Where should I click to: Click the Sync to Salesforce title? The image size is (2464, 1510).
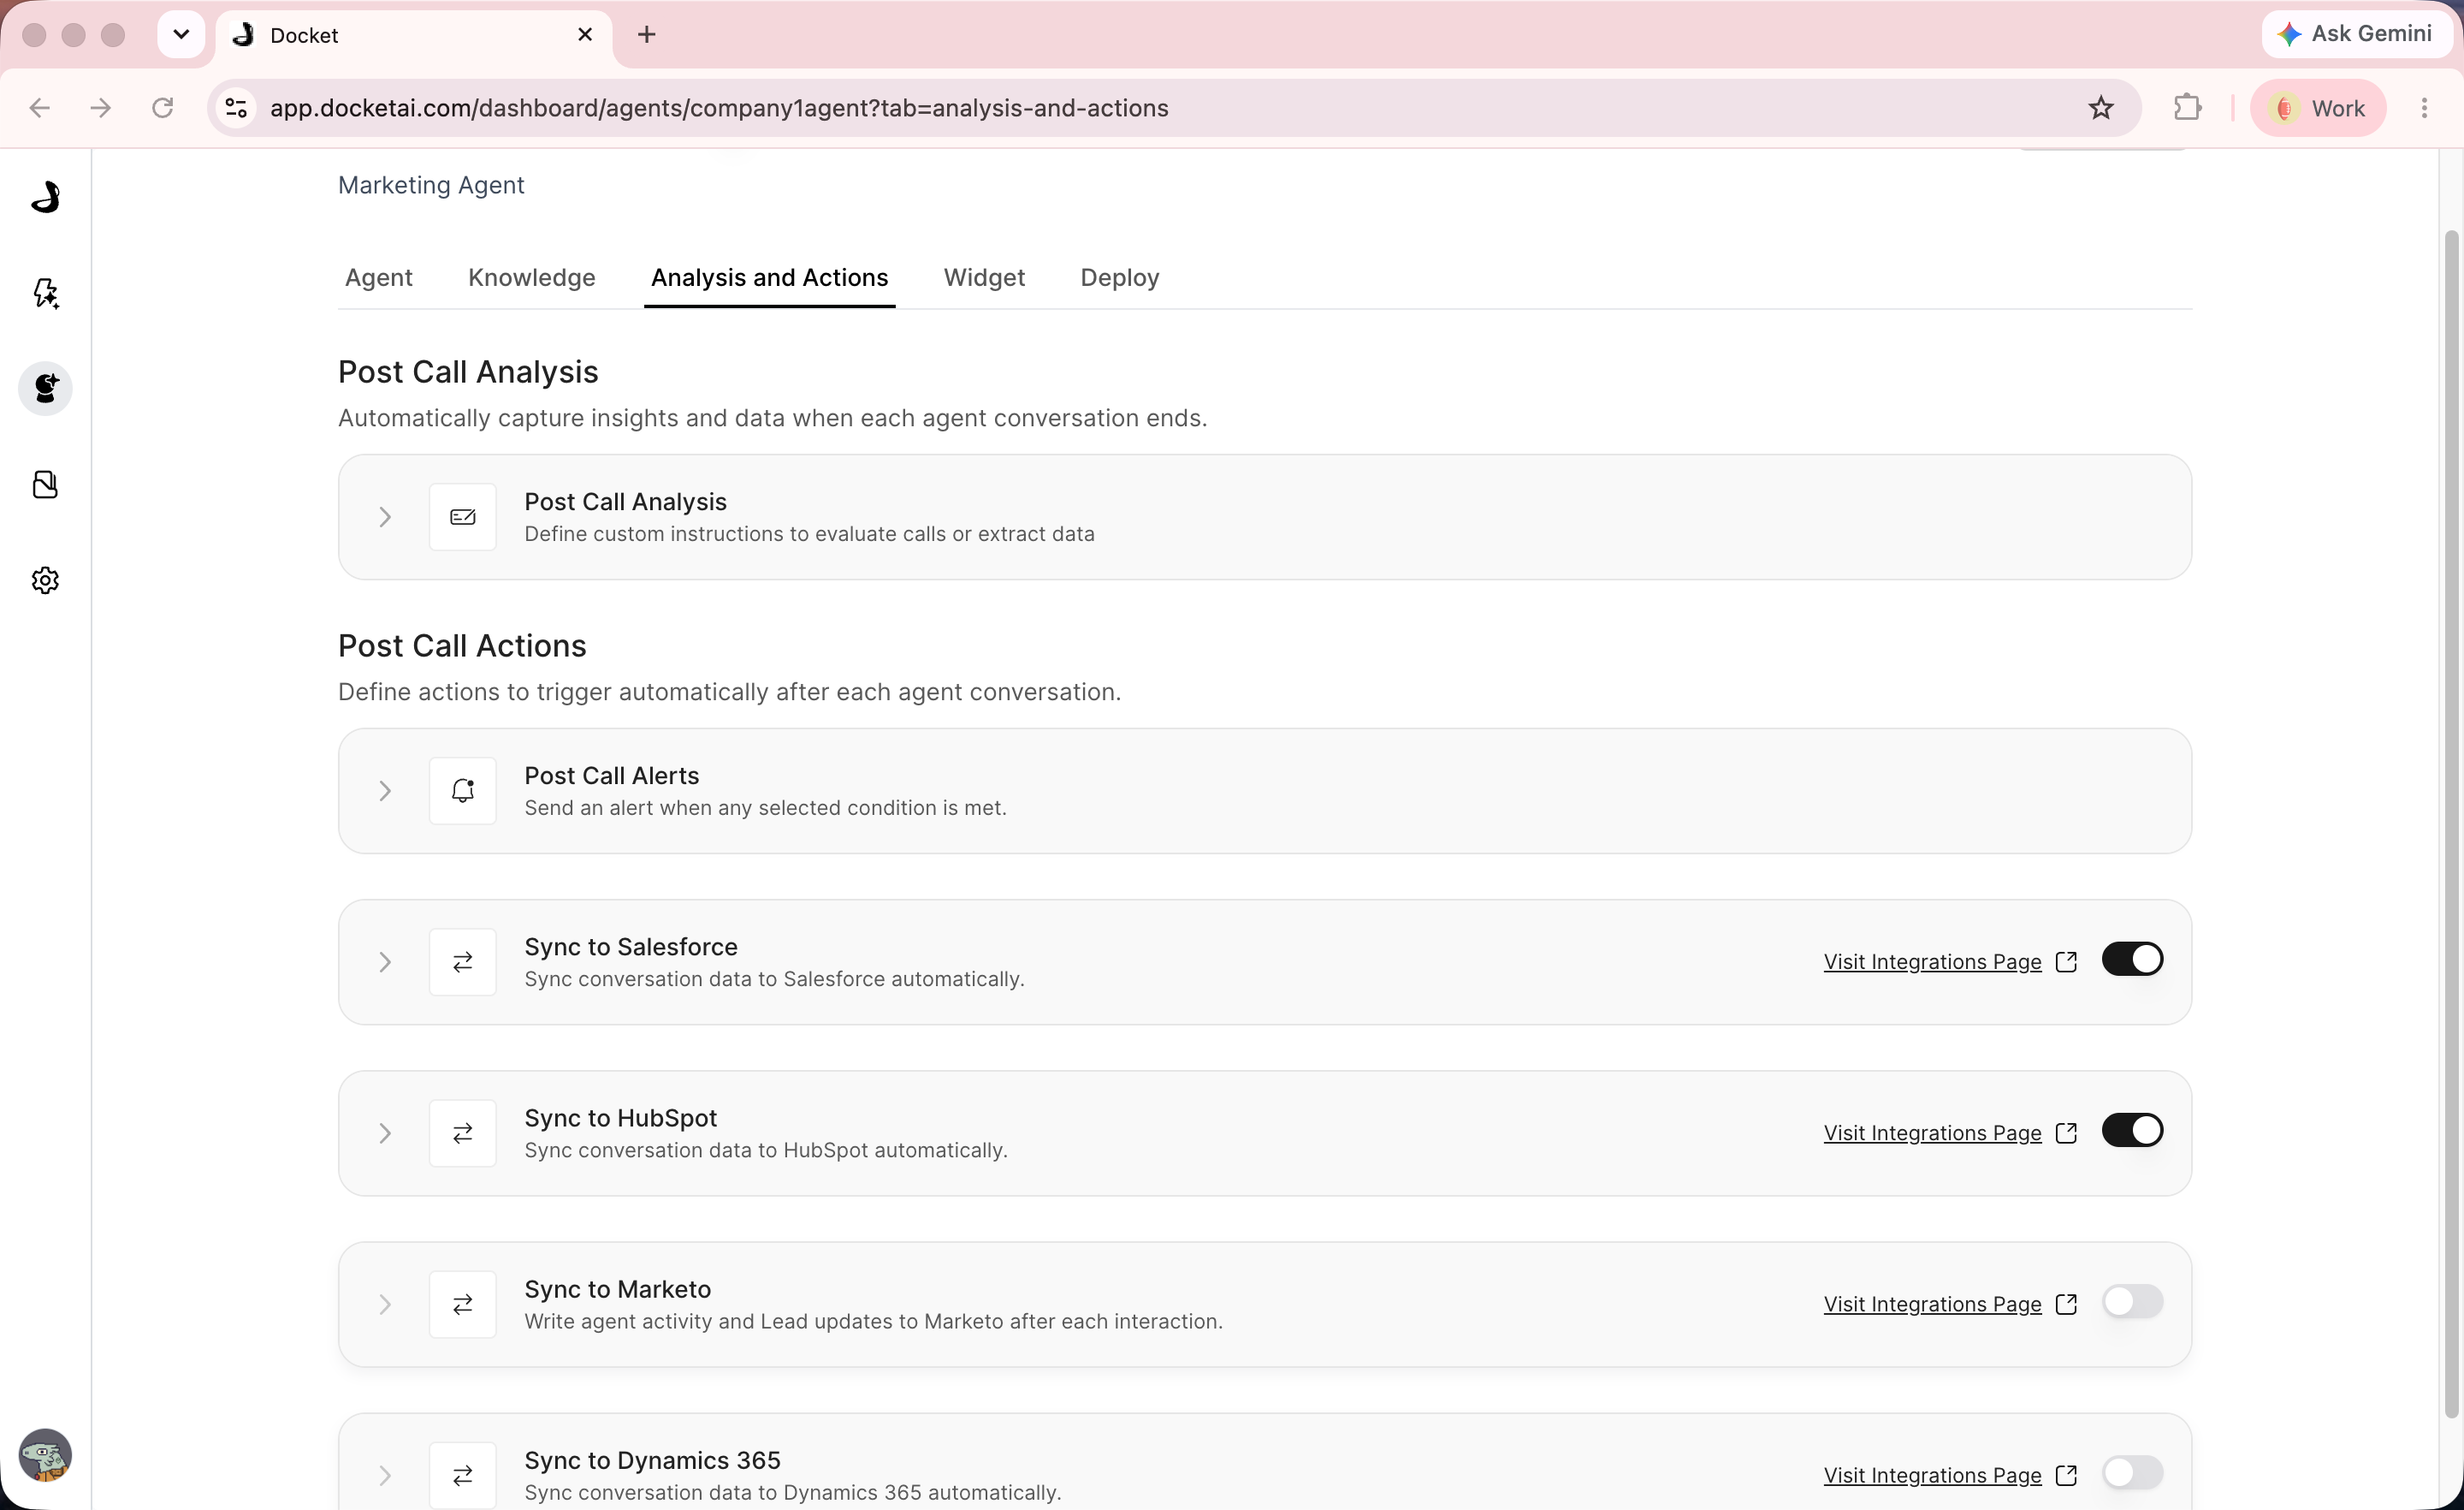click(631, 947)
